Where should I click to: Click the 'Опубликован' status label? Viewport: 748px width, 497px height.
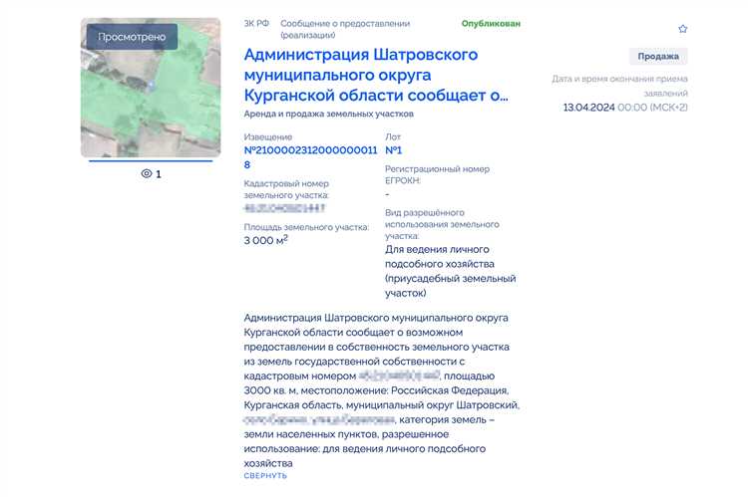pos(491,23)
